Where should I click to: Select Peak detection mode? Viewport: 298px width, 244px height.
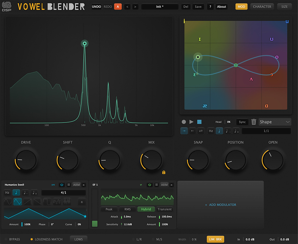pos(109,209)
